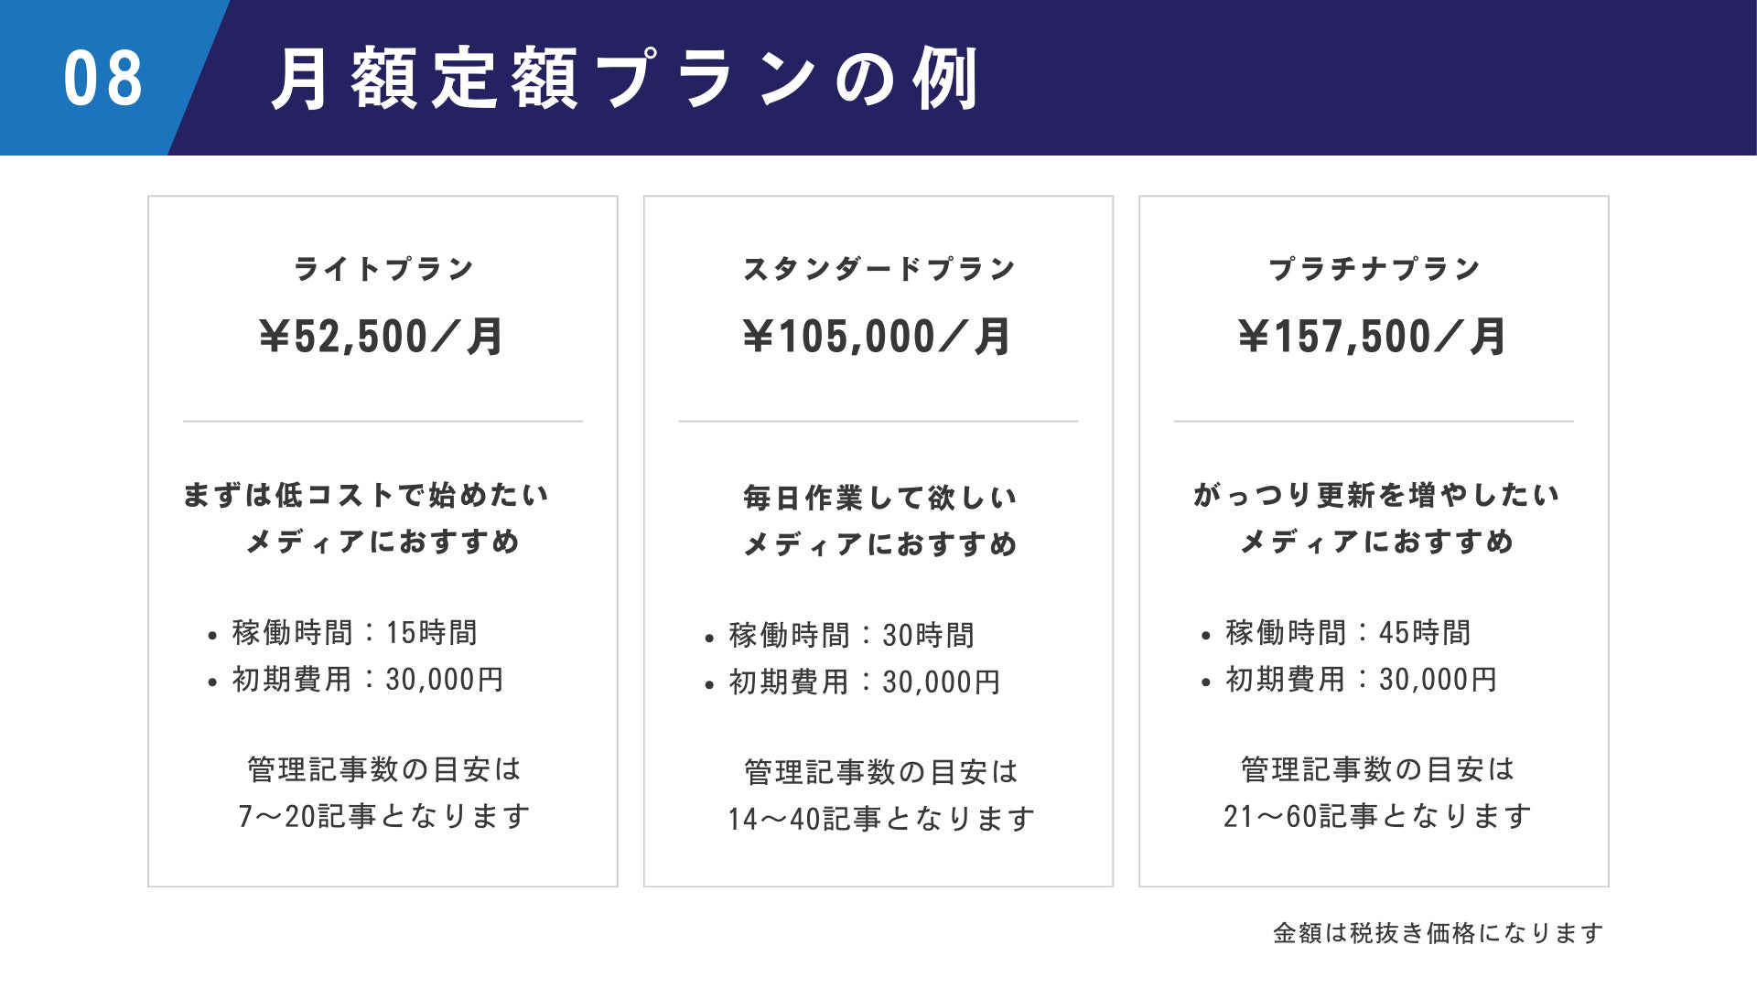Screen dimensions: 1757x988
Task: Click Platinum plan 初期費用:30,000円 bullet
Action: click(x=1360, y=680)
